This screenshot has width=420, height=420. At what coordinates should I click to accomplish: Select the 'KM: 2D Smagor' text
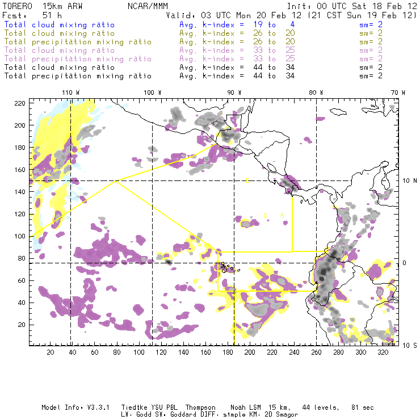(x=274, y=415)
